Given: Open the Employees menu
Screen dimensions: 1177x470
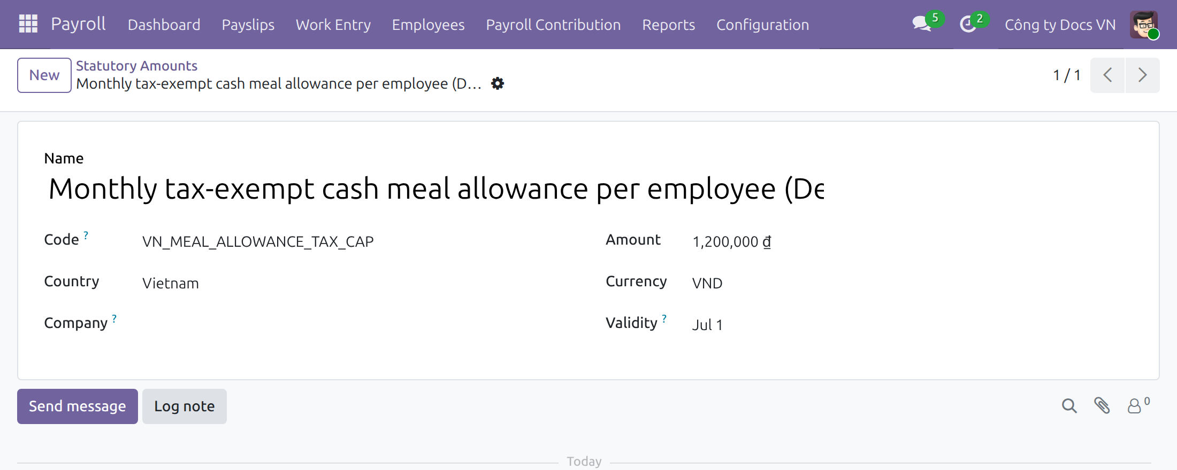Looking at the screenshot, I should (x=428, y=25).
